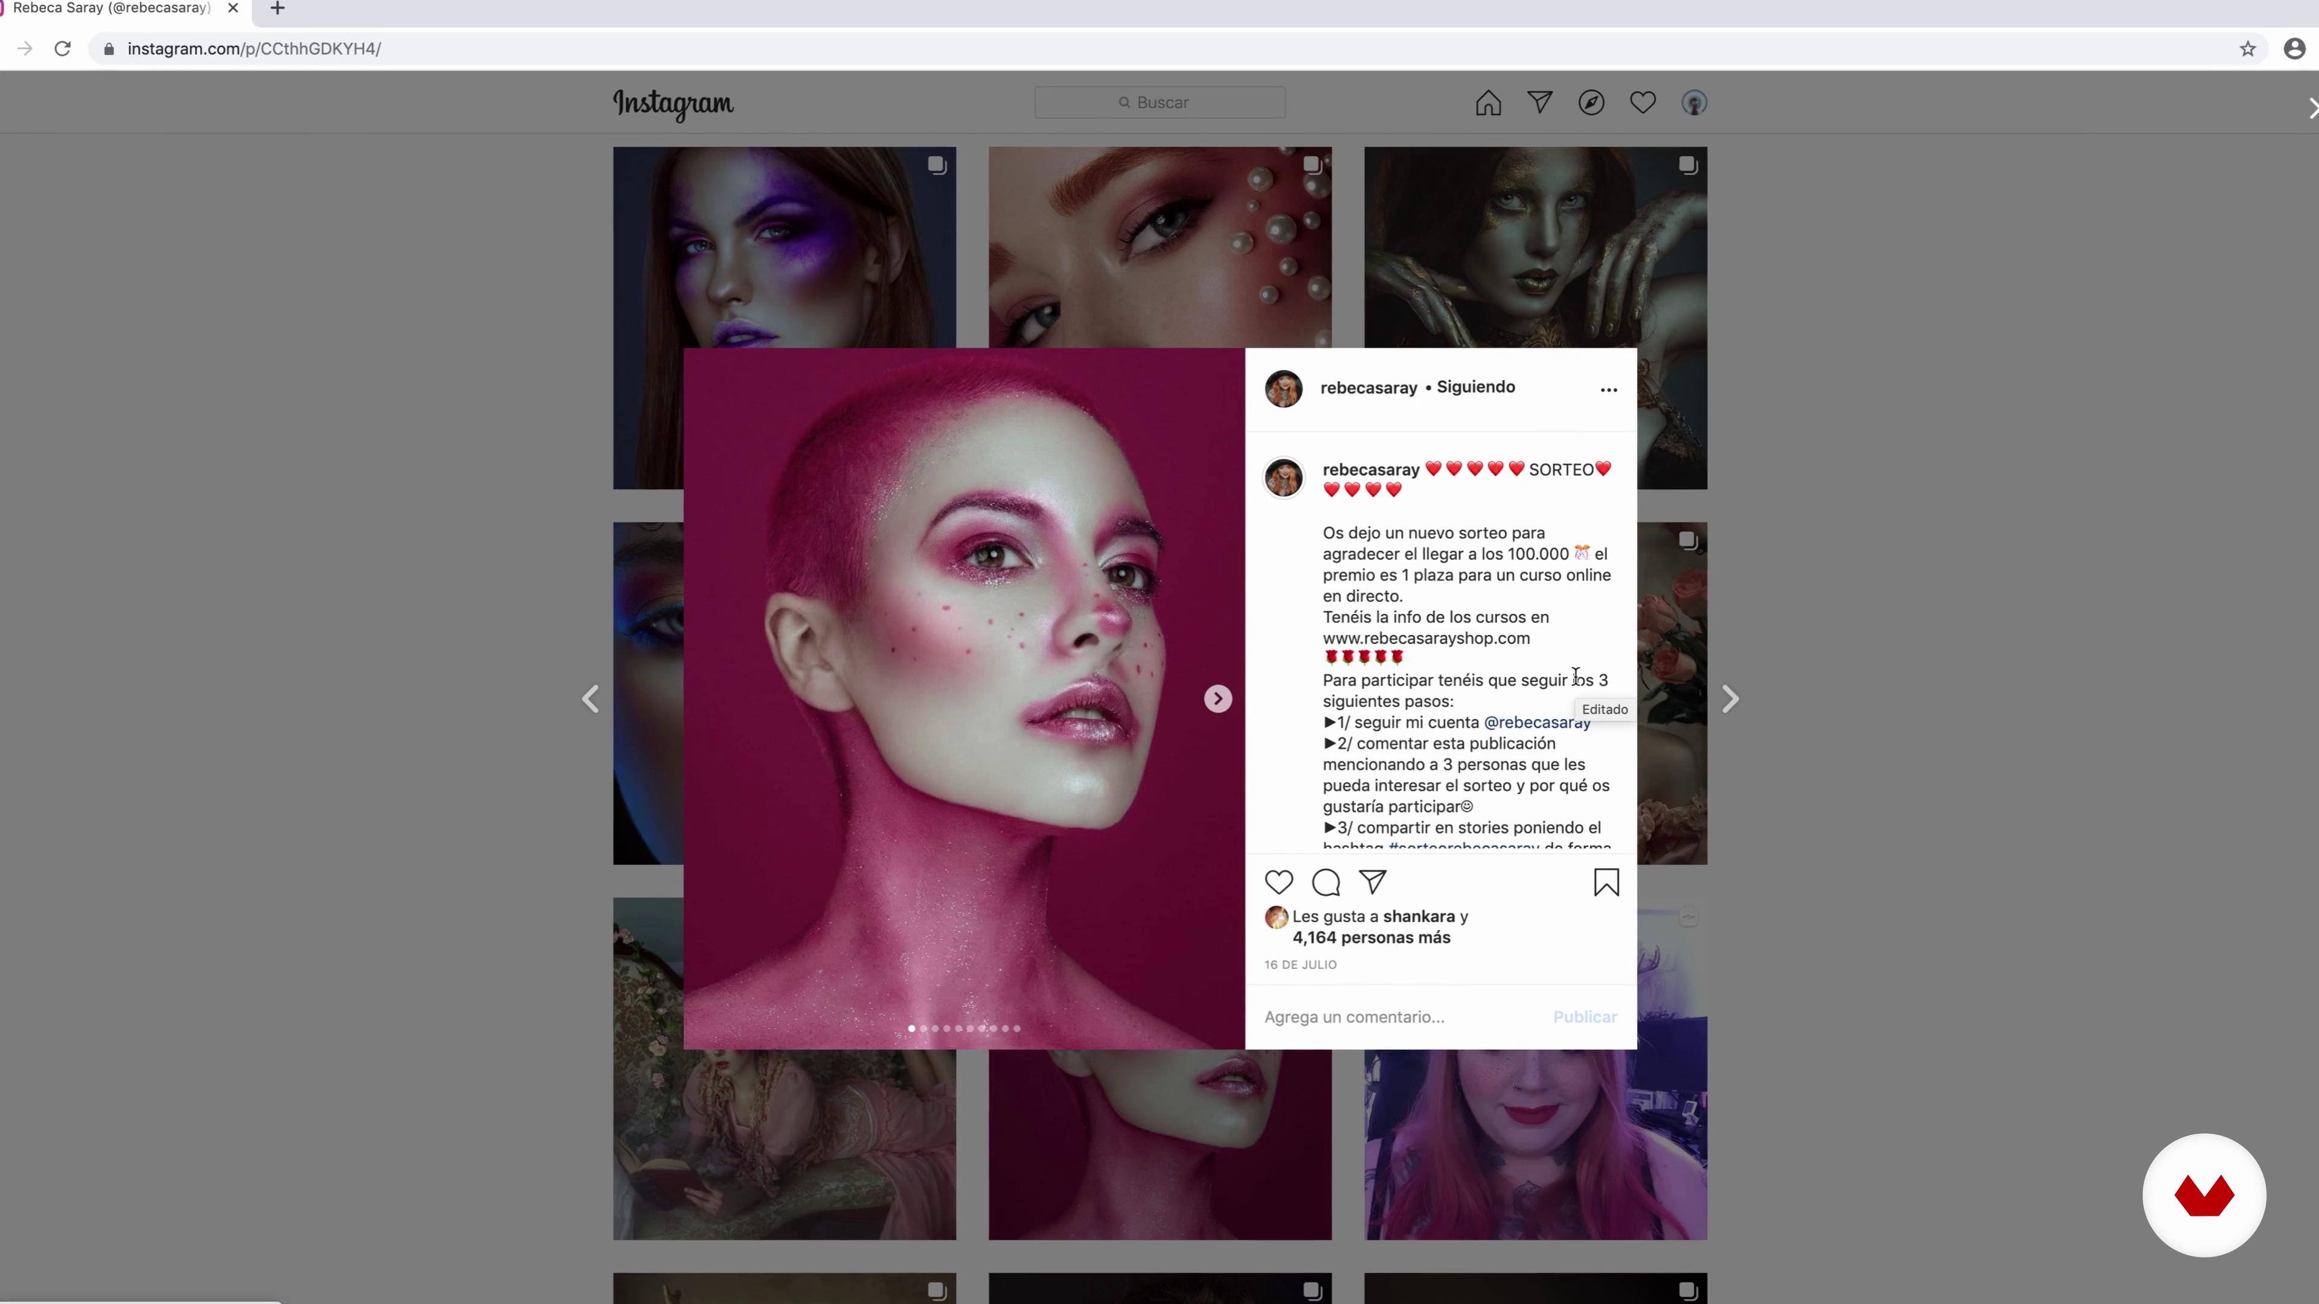Image resolution: width=2319 pixels, height=1304 pixels.
Task: Click rebecasaray username in caption
Action: [1370, 470]
